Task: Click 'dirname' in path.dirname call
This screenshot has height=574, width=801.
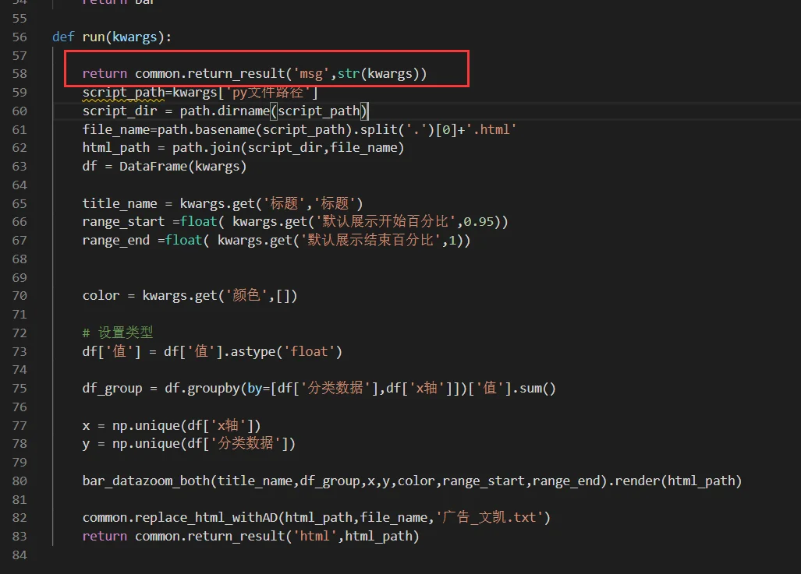Action: (243, 111)
